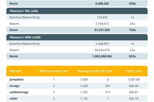Click caller cycle/gas value 566.10
Image resolution: width=154 pixels, height=102 pixels.
coord(133,98)
